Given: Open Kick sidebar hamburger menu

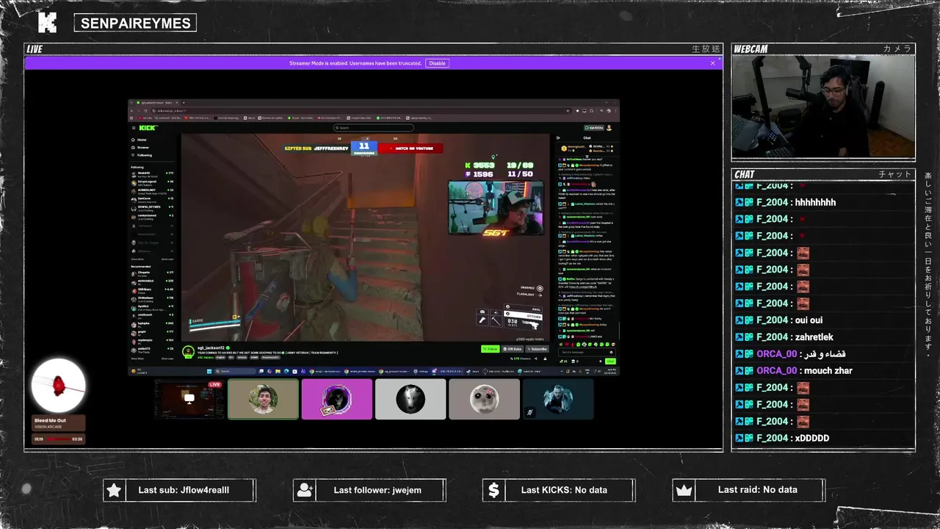Looking at the screenshot, I should pos(134,128).
